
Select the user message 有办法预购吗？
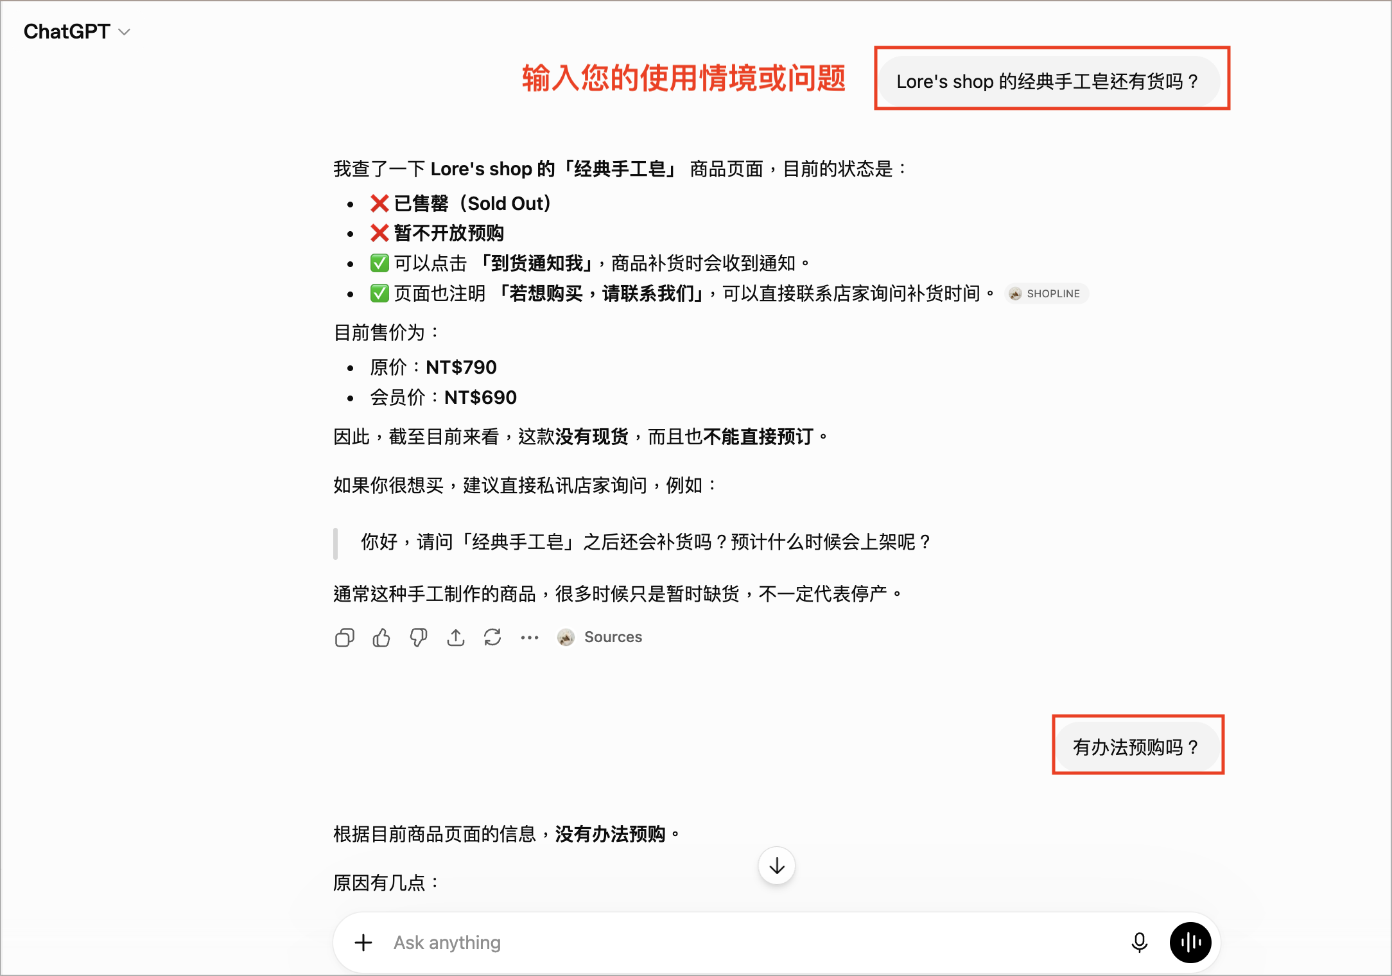click(1137, 747)
